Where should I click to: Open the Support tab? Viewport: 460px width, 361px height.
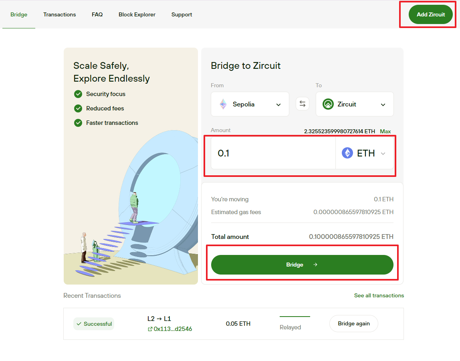182,14
